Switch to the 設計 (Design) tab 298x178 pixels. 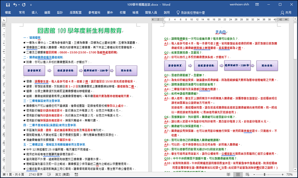pos(60,12)
